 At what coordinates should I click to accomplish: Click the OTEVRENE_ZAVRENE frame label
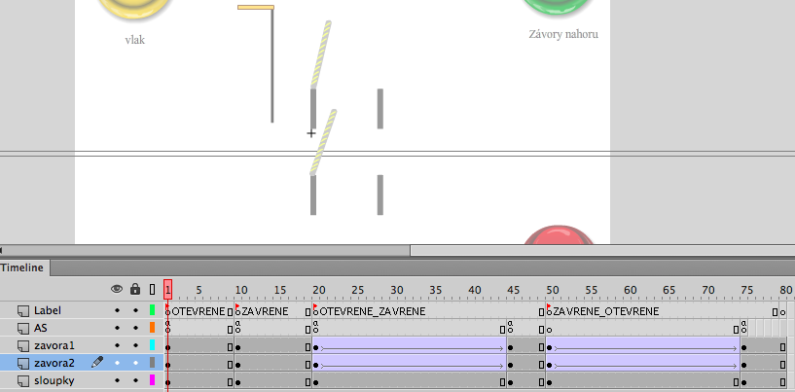click(372, 311)
